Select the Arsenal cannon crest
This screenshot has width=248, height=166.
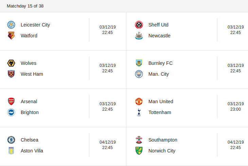pyautogui.click(x=11, y=102)
